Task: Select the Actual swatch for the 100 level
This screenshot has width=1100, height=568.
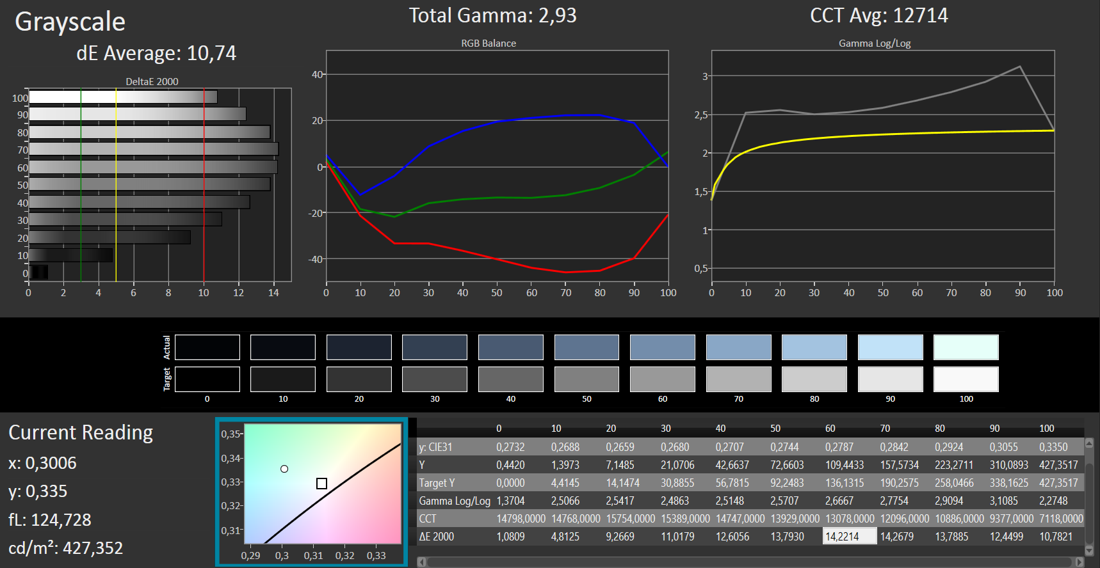Action: click(966, 347)
